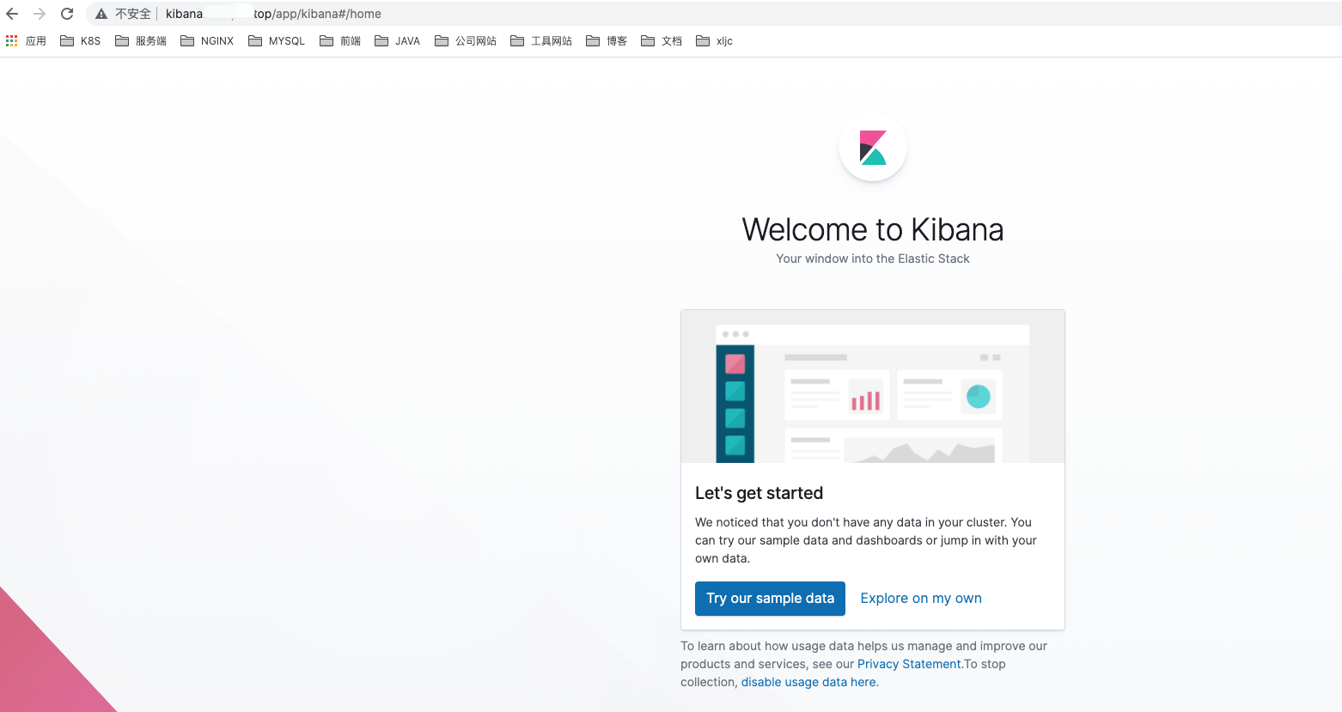Open the K8S bookmark folder

tap(81, 41)
